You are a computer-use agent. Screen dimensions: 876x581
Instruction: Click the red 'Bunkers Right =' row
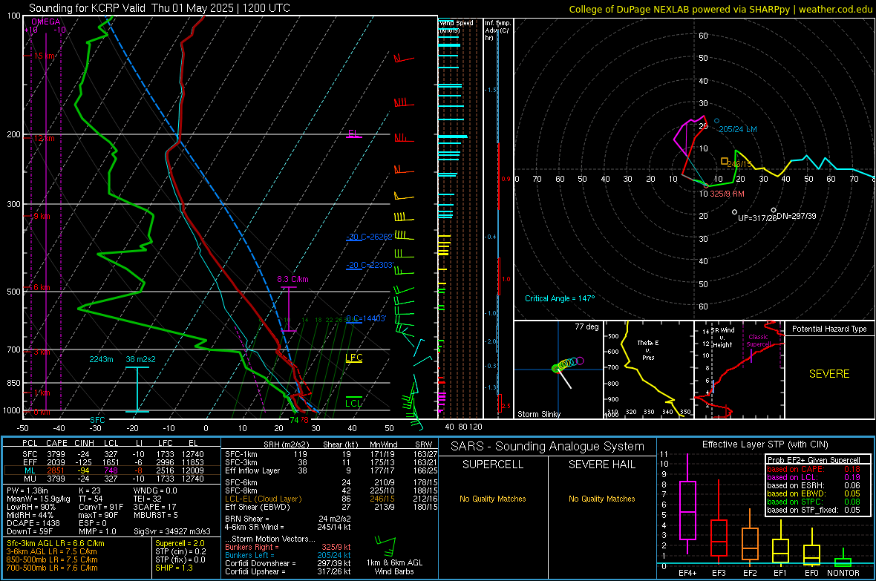[x=288, y=548]
